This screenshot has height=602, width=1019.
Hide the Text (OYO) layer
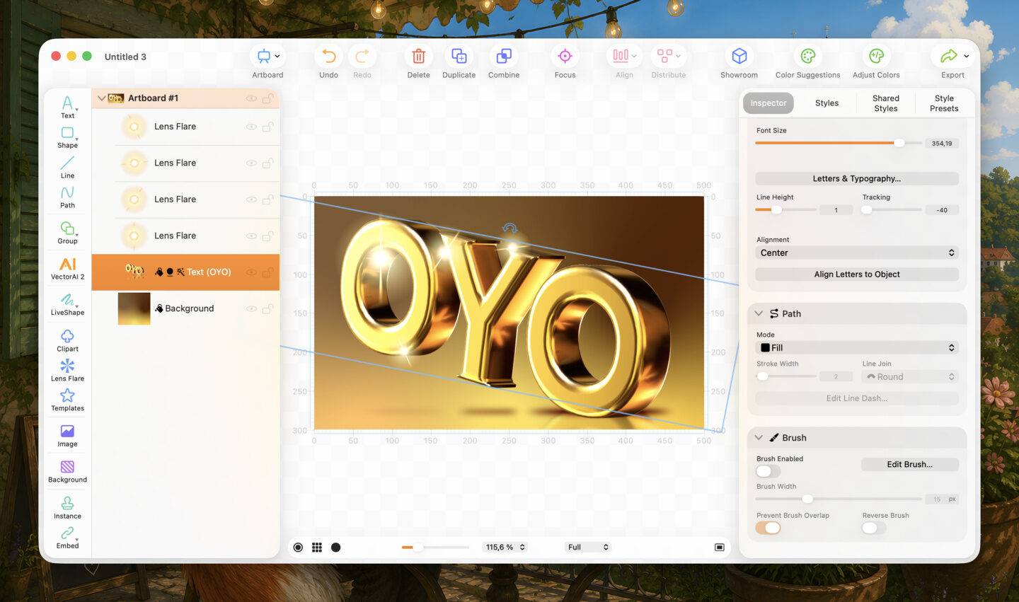pyautogui.click(x=251, y=272)
